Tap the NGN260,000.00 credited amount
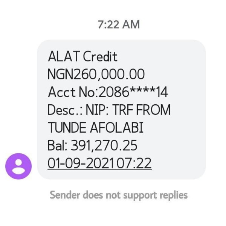Screen dimensions: 226x226 pyautogui.click(x=96, y=74)
